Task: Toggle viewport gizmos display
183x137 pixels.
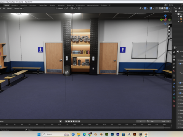Action: (145, 8)
